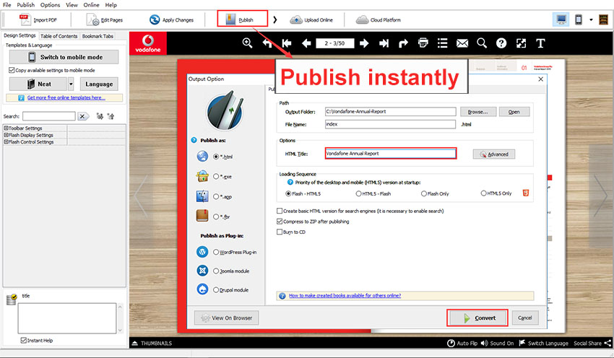Go to the next page arrow
The width and height of the screenshot is (614, 358).
364,43
